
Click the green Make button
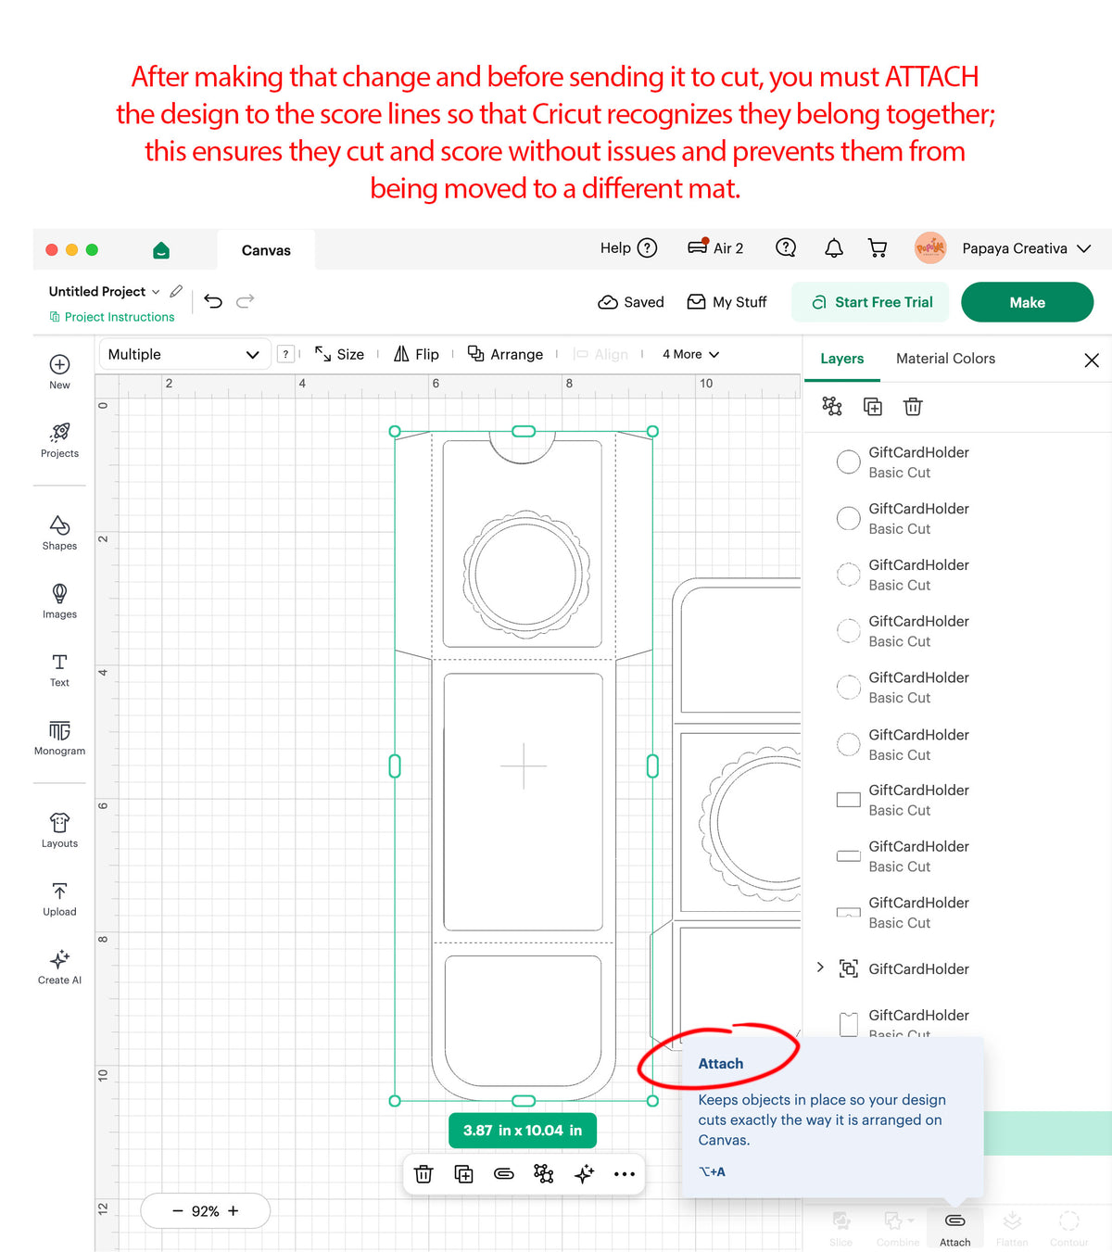[x=1027, y=302]
